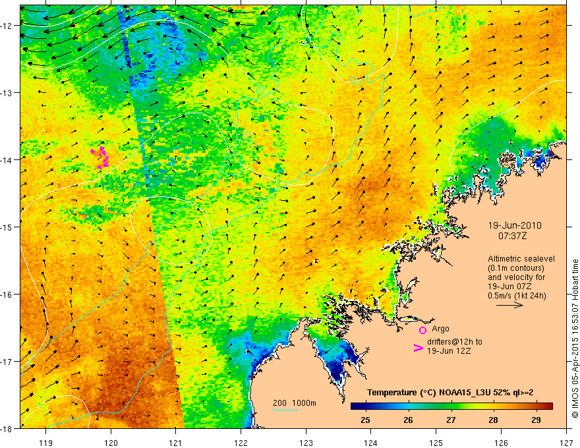Image resolution: width=580 pixels, height=448 pixels.
Task: Click the longitude axis label 123
Action: (306, 443)
